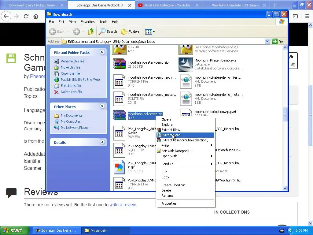Select moorhuhn-piraten-demo.zip archive icon
313x235 pixels.
pos(119,64)
